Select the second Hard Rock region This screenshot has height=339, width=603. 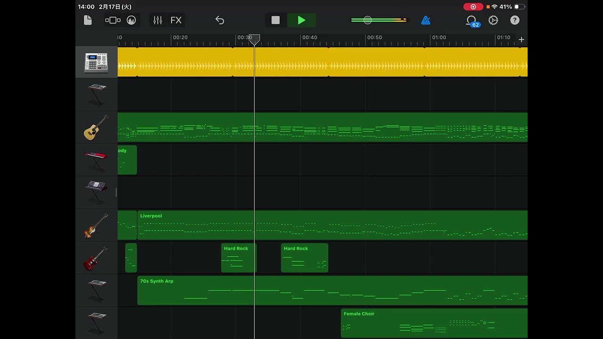tap(304, 258)
